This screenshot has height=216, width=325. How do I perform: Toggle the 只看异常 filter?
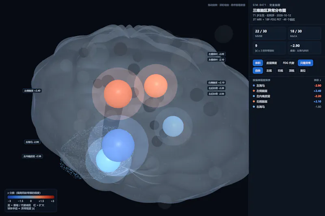coord(305,63)
